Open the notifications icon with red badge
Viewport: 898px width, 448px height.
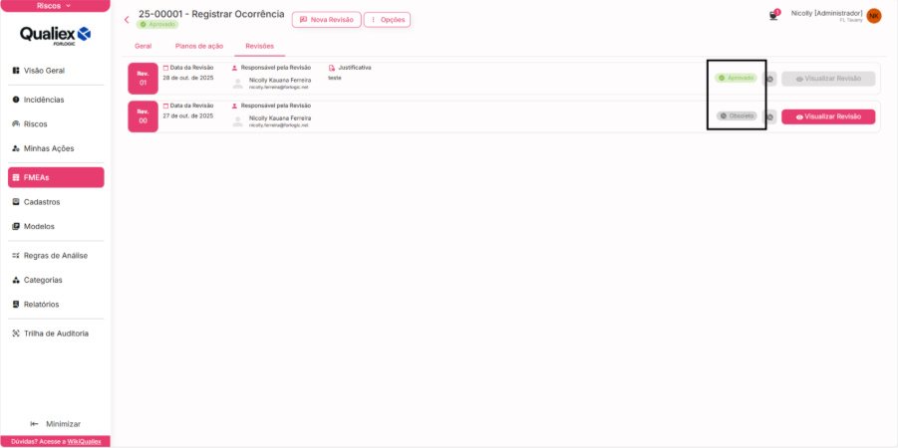coord(773,15)
